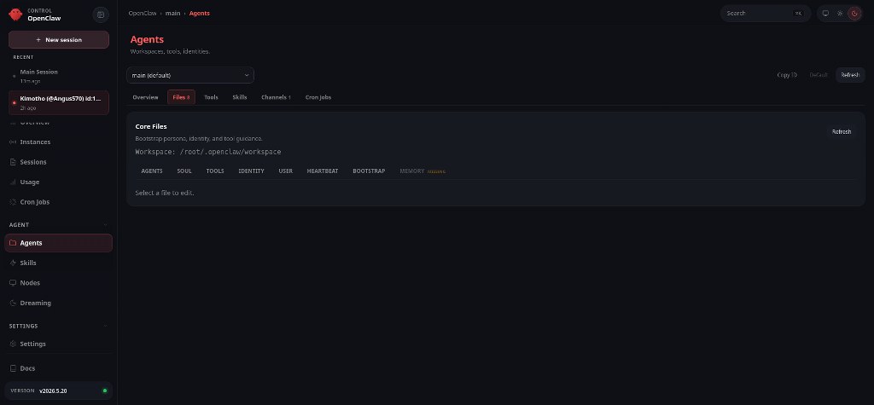874x405 pixels.
Task: Click the Sessions document icon in sidebar
Action: click(13, 162)
